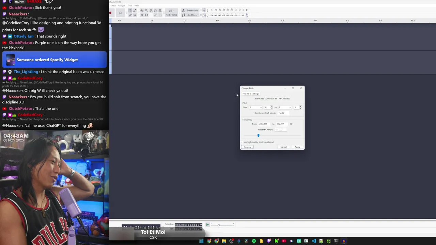Image resolution: width=436 pixels, height=245 pixels.
Task: Click the Percent Change slider handle
Action: point(258,135)
